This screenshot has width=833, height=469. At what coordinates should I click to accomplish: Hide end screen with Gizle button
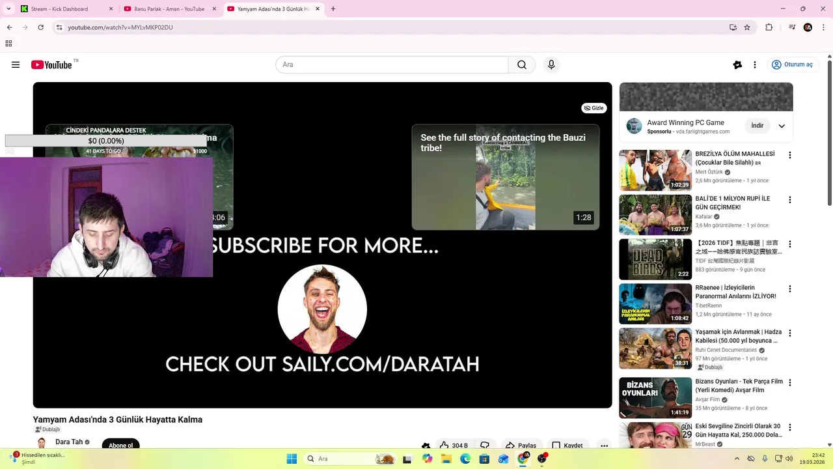tap(594, 108)
